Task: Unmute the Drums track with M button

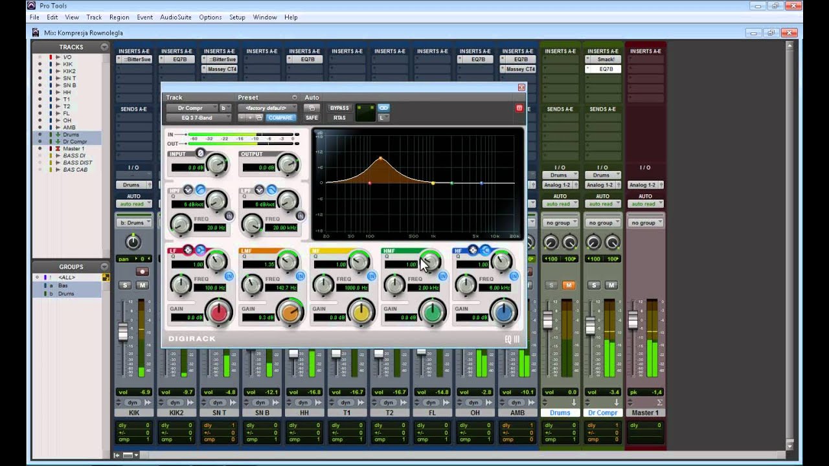Action: pyautogui.click(x=569, y=285)
